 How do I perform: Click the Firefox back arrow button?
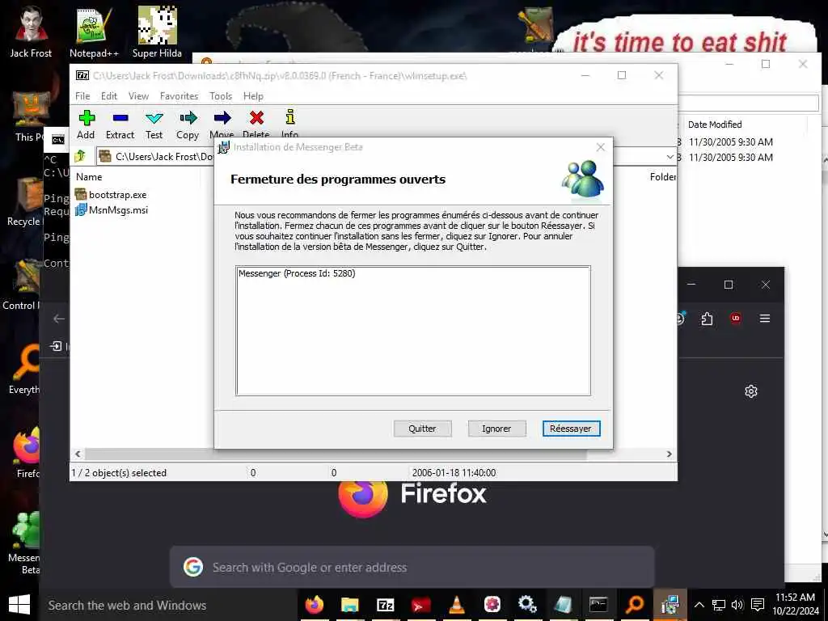(58, 319)
